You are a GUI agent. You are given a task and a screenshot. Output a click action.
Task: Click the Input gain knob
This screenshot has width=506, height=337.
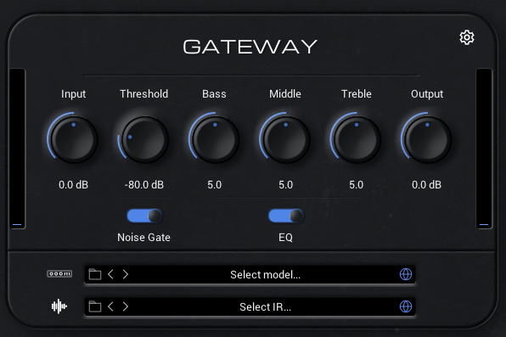pyautogui.click(x=74, y=139)
